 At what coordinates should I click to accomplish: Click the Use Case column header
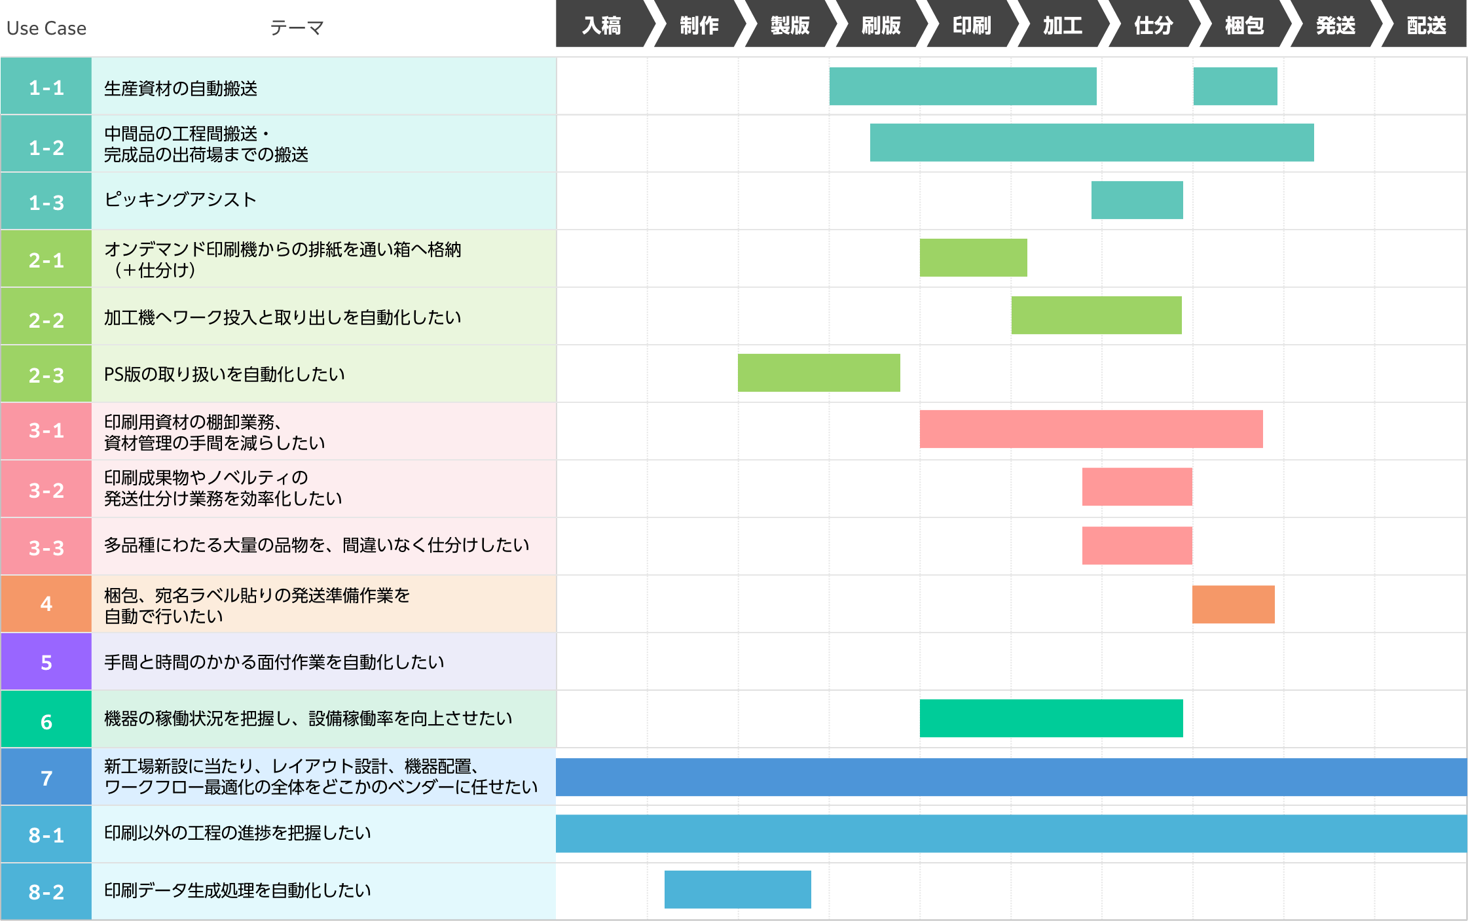(x=46, y=28)
